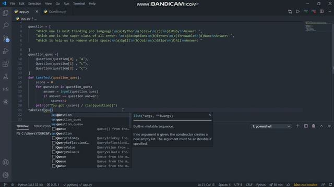Select Python language mode in status bar
The height and width of the screenshot is (187, 334).
pos(261,185)
